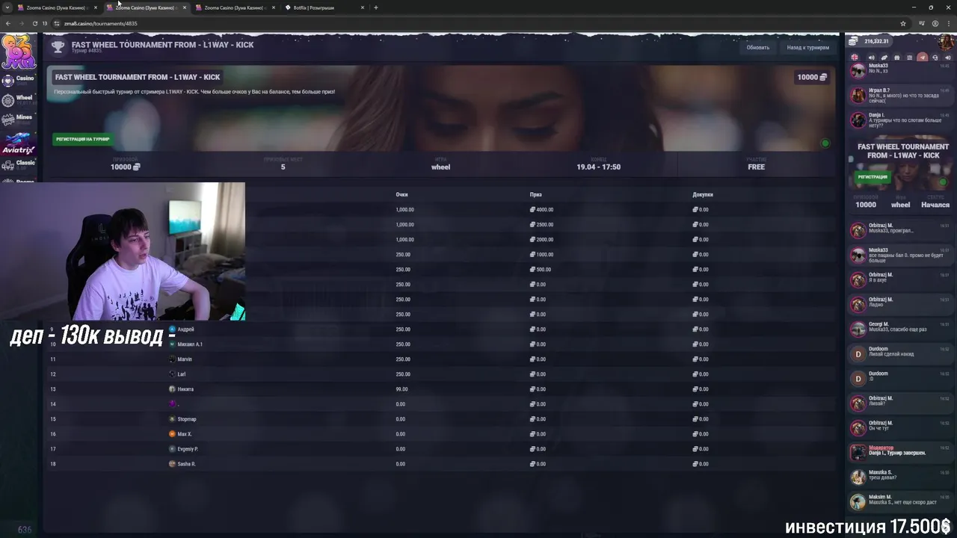
Task: Open the Classic game in sidebar
Action: 18,164
